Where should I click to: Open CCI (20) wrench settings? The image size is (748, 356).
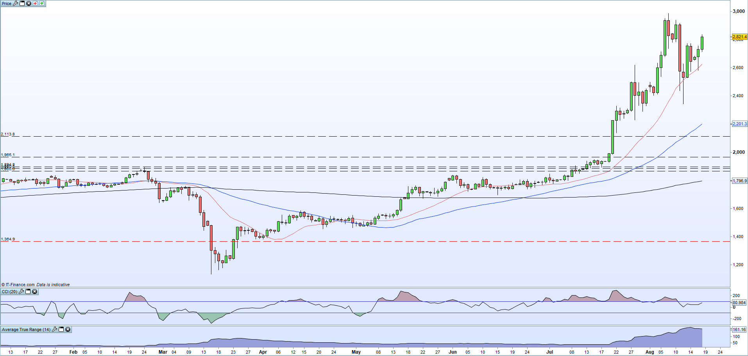click(21, 292)
